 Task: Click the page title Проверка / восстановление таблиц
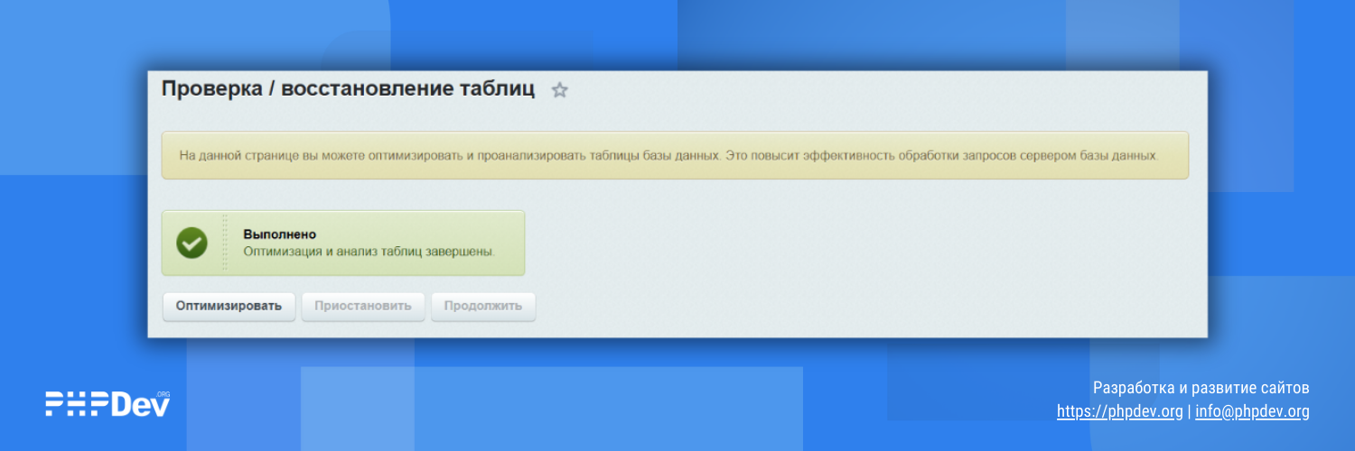[x=348, y=89]
